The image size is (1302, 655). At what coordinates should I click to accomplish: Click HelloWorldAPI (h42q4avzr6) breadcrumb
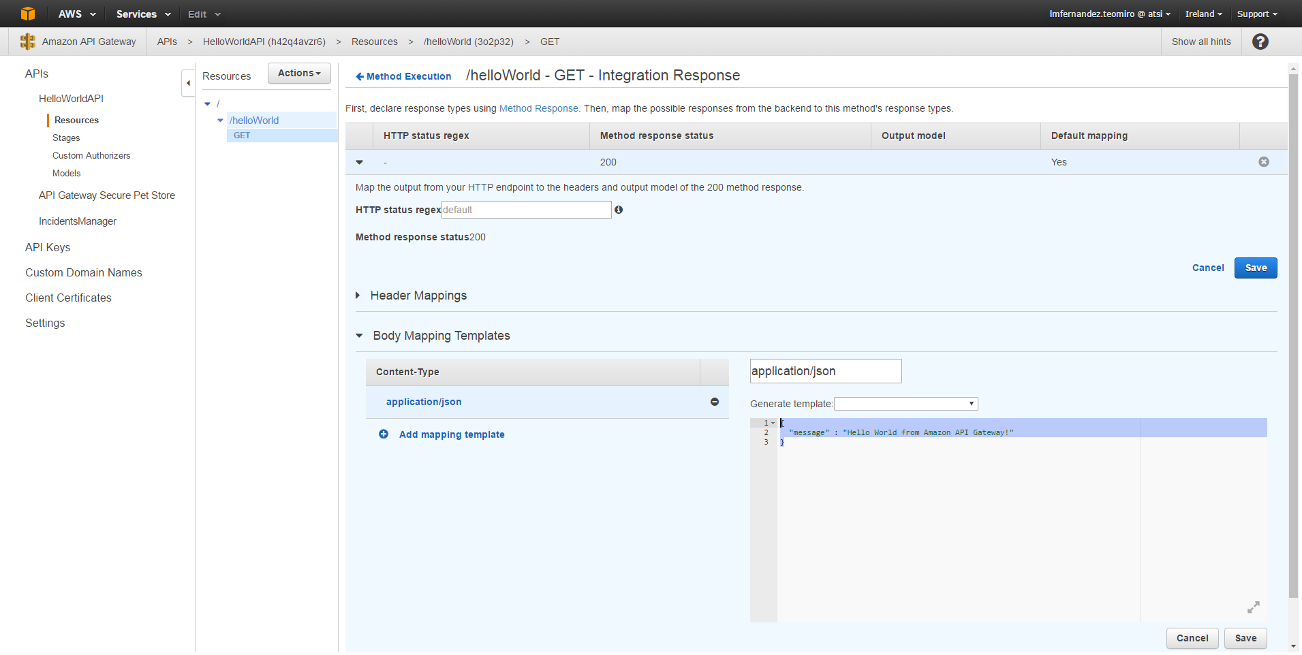[x=264, y=42]
